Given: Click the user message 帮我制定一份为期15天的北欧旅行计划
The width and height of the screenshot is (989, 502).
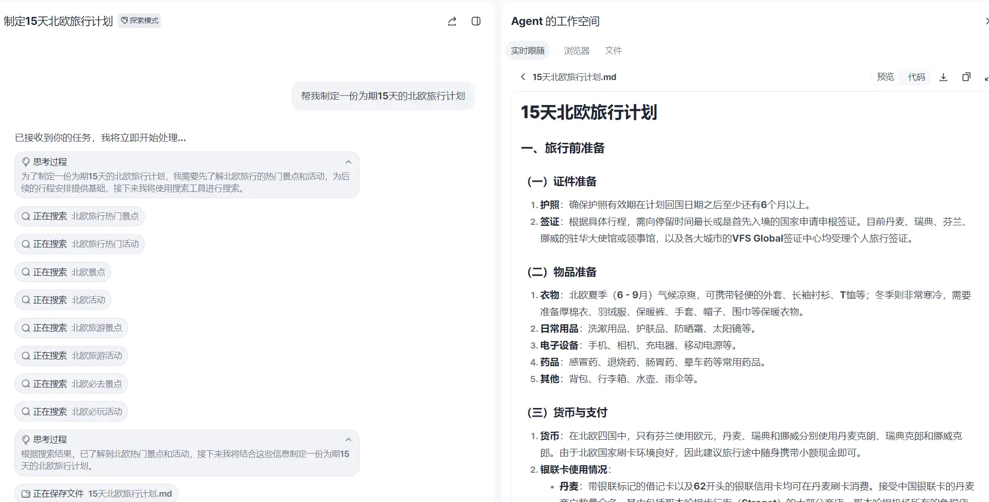Looking at the screenshot, I should pos(383,96).
